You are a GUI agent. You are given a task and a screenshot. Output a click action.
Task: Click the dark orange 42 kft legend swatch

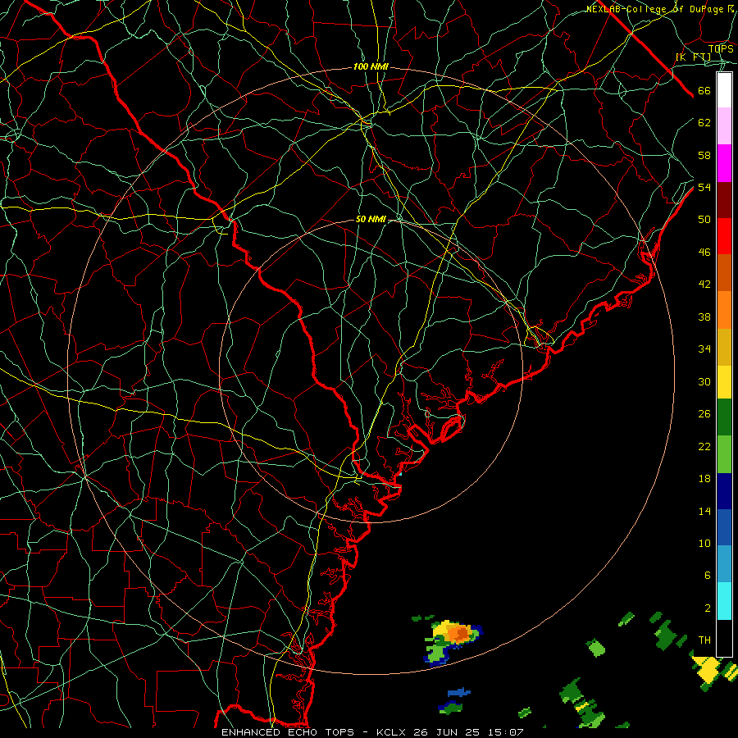point(724,273)
